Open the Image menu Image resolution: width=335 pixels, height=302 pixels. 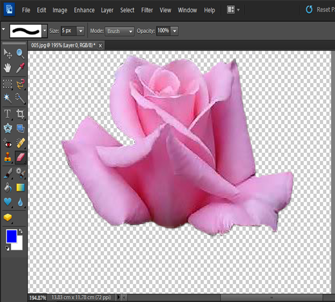[x=60, y=10]
